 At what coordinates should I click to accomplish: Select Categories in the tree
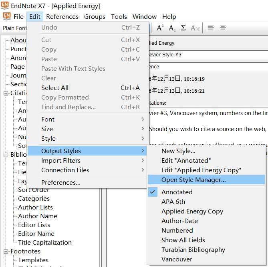pyautogui.click(x=34, y=199)
